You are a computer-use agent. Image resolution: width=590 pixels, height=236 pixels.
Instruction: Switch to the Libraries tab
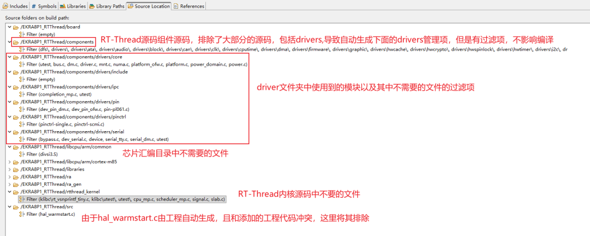(73, 6)
